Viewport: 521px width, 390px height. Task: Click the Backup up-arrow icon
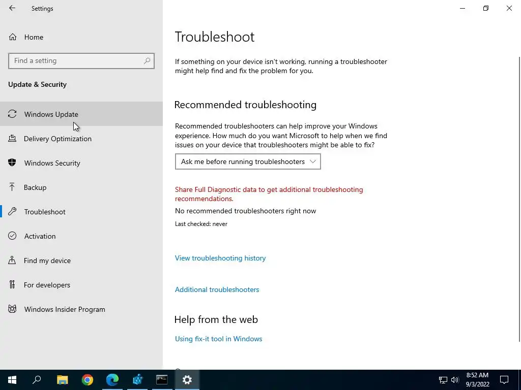12,187
